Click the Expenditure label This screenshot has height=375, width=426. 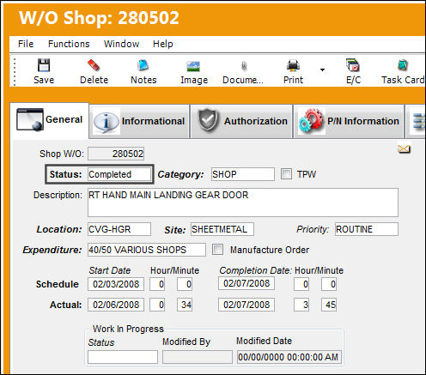click(x=52, y=250)
